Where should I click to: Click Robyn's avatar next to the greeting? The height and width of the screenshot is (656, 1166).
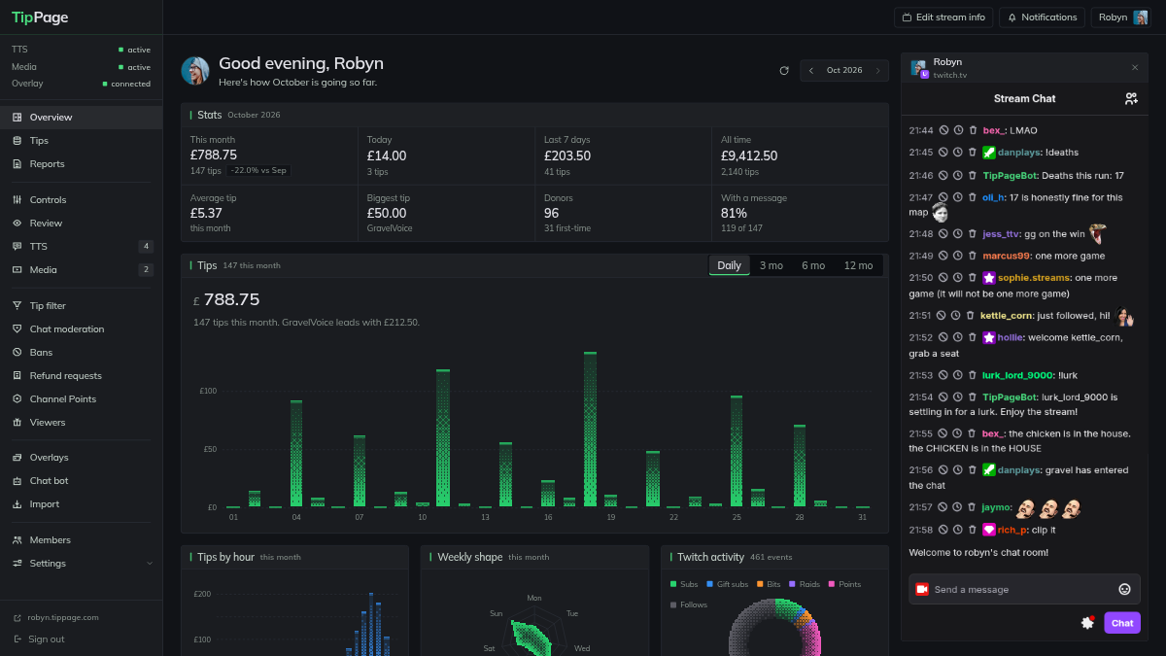(x=195, y=71)
